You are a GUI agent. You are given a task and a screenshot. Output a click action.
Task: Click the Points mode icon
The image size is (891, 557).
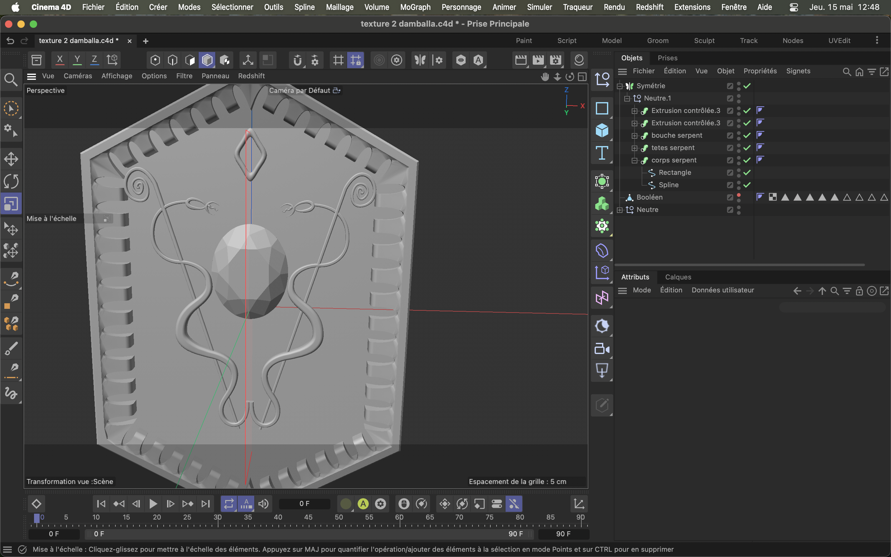[155, 60]
